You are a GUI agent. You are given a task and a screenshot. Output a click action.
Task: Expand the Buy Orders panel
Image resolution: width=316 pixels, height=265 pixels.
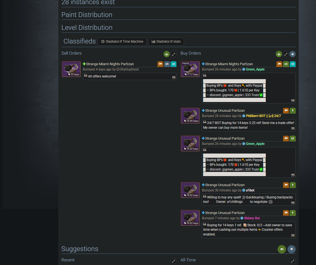point(286,54)
